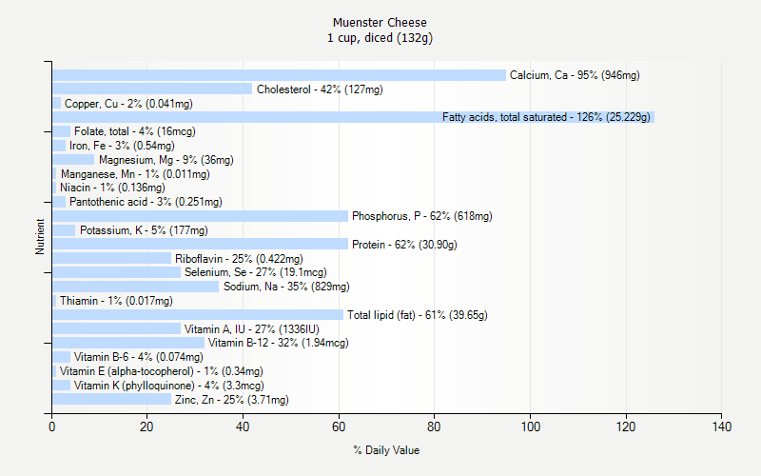
Task: Select the Phosphorus, P 62% label
Action: tap(421, 216)
